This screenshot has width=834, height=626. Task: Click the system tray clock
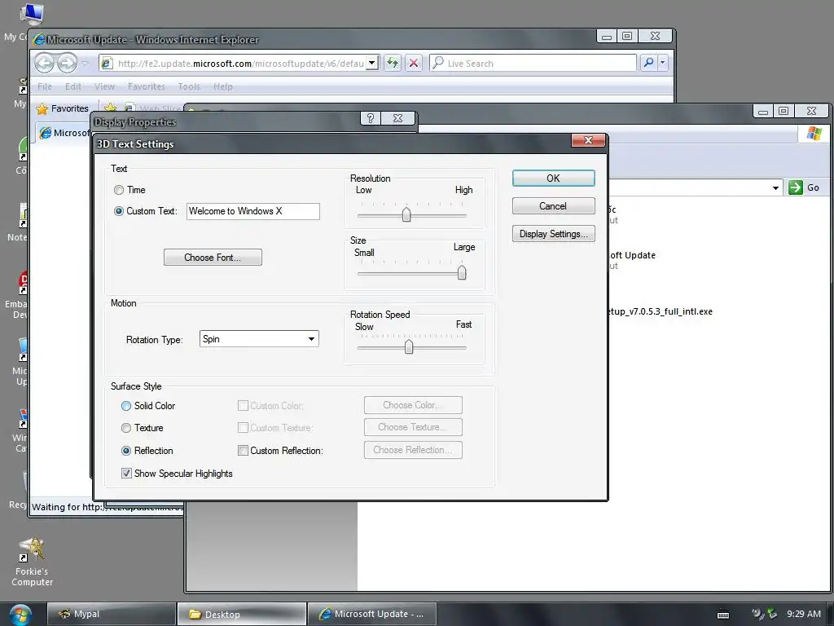point(804,614)
